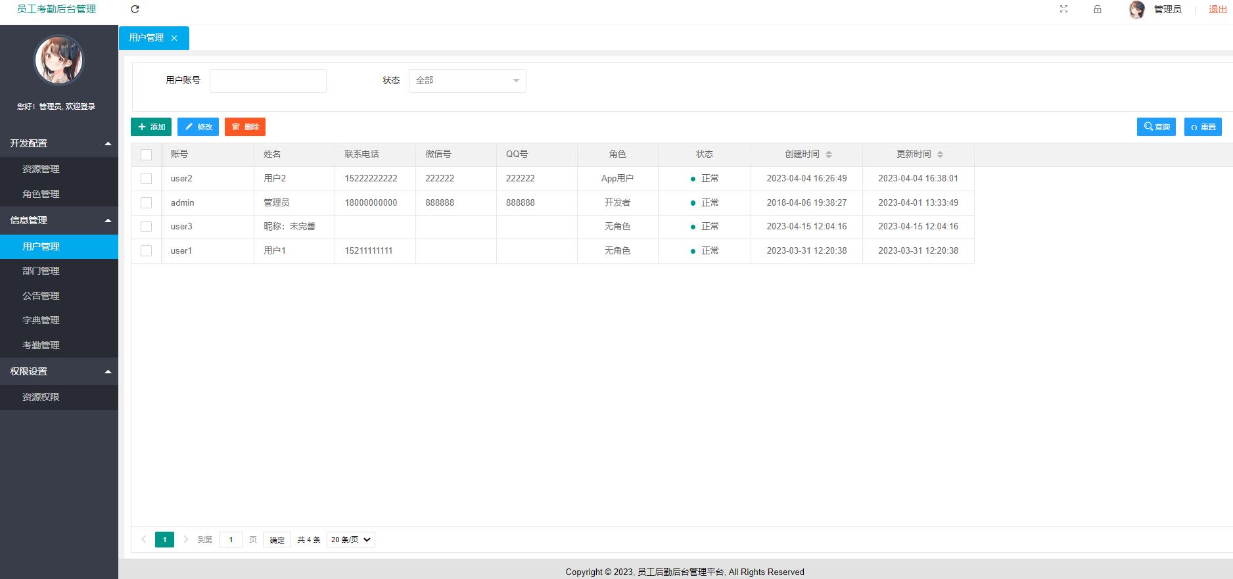
Task: Click the lock screen icon
Action: click(1097, 9)
